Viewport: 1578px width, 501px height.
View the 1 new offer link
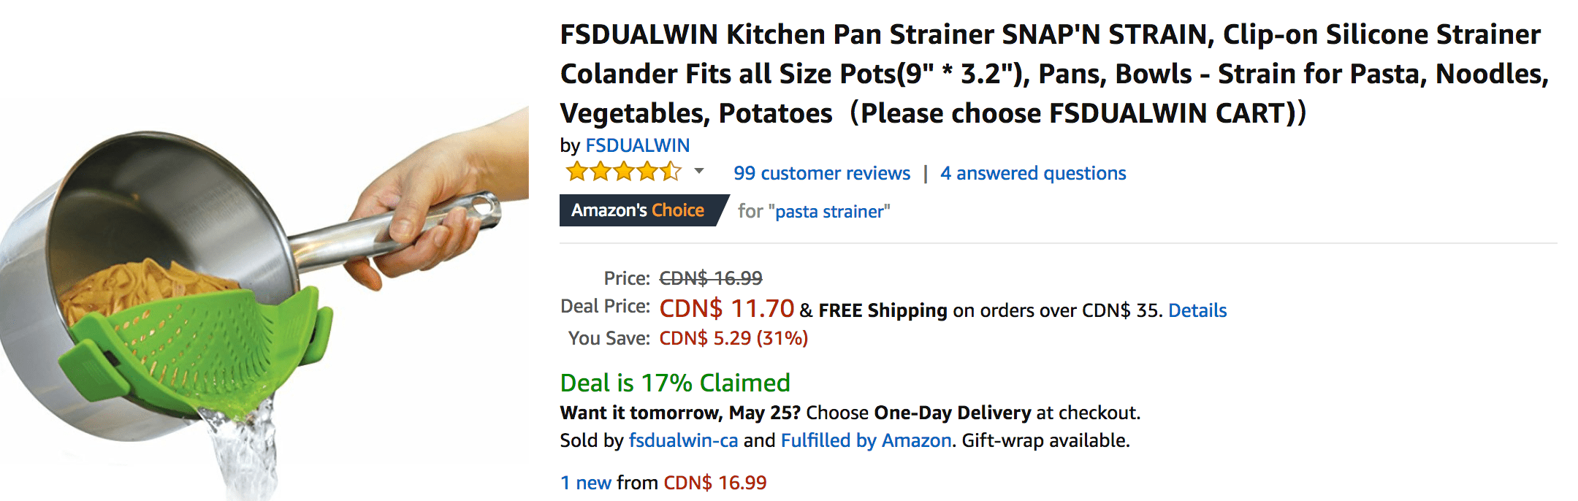pyautogui.click(x=585, y=483)
